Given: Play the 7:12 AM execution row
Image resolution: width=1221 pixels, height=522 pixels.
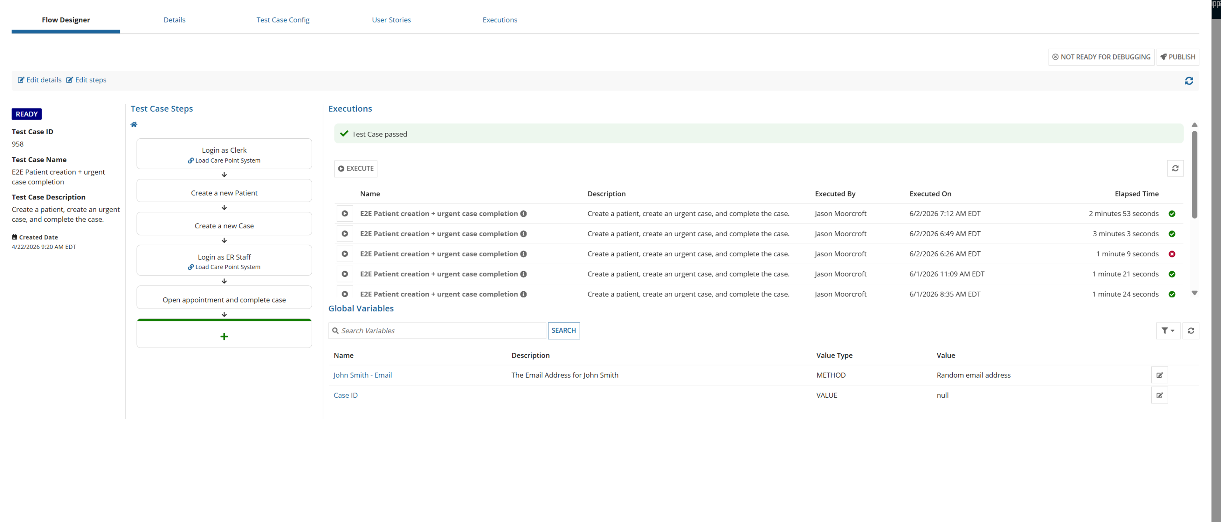Looking at the screenshot, I should coord(345,213).
